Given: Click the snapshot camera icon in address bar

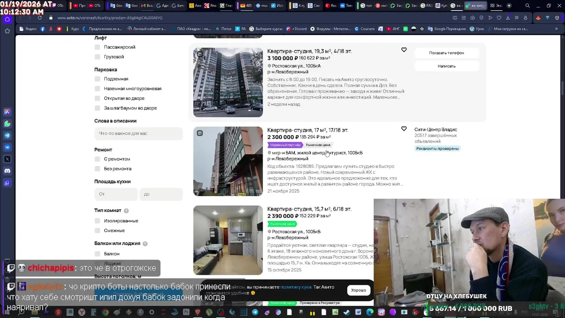Looking at the screenshot, I should click(x=473, y=18).
